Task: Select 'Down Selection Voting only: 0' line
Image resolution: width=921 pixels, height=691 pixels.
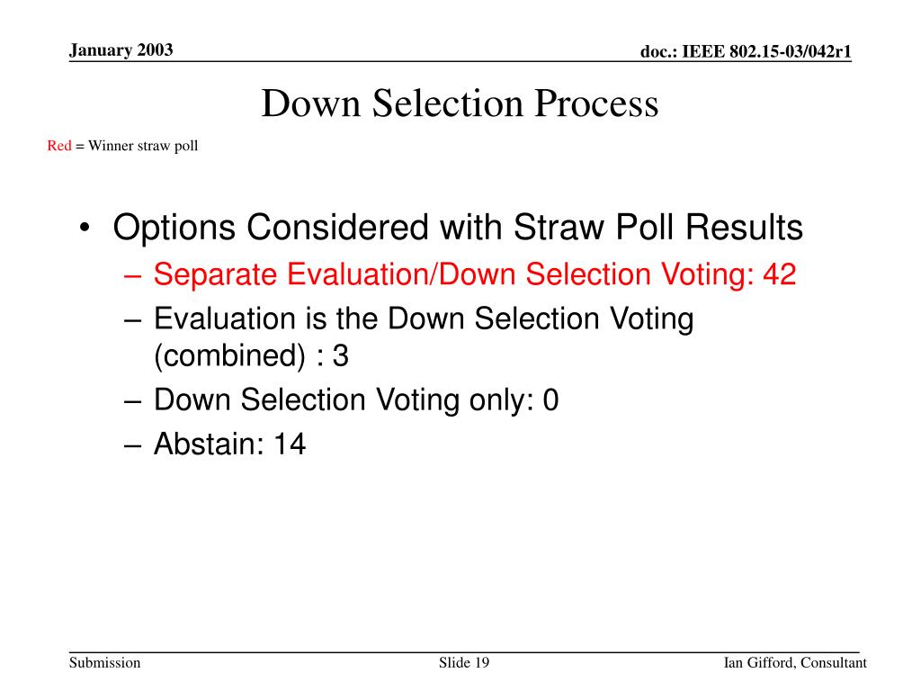Action: [x=356, y=399]
